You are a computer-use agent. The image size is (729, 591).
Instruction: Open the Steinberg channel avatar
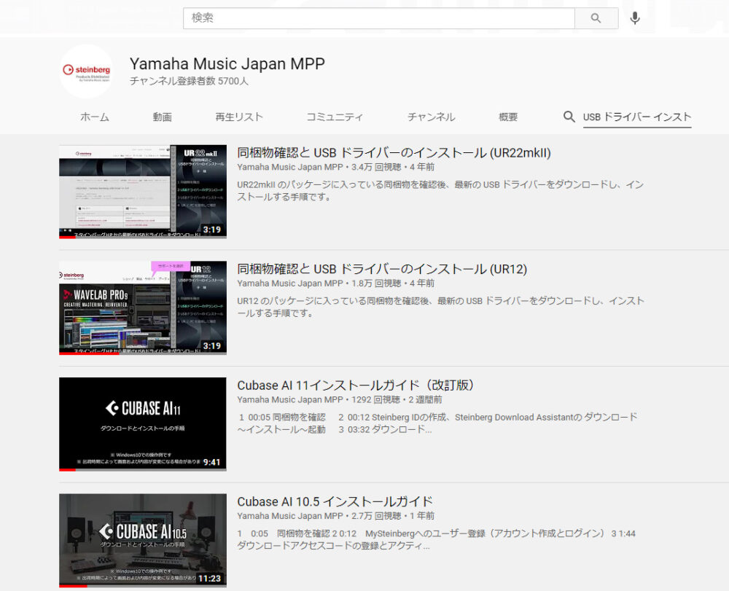[x=87, y=71]
